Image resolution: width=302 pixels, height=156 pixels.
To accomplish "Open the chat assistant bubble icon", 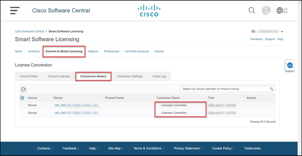I will (290, 65).
